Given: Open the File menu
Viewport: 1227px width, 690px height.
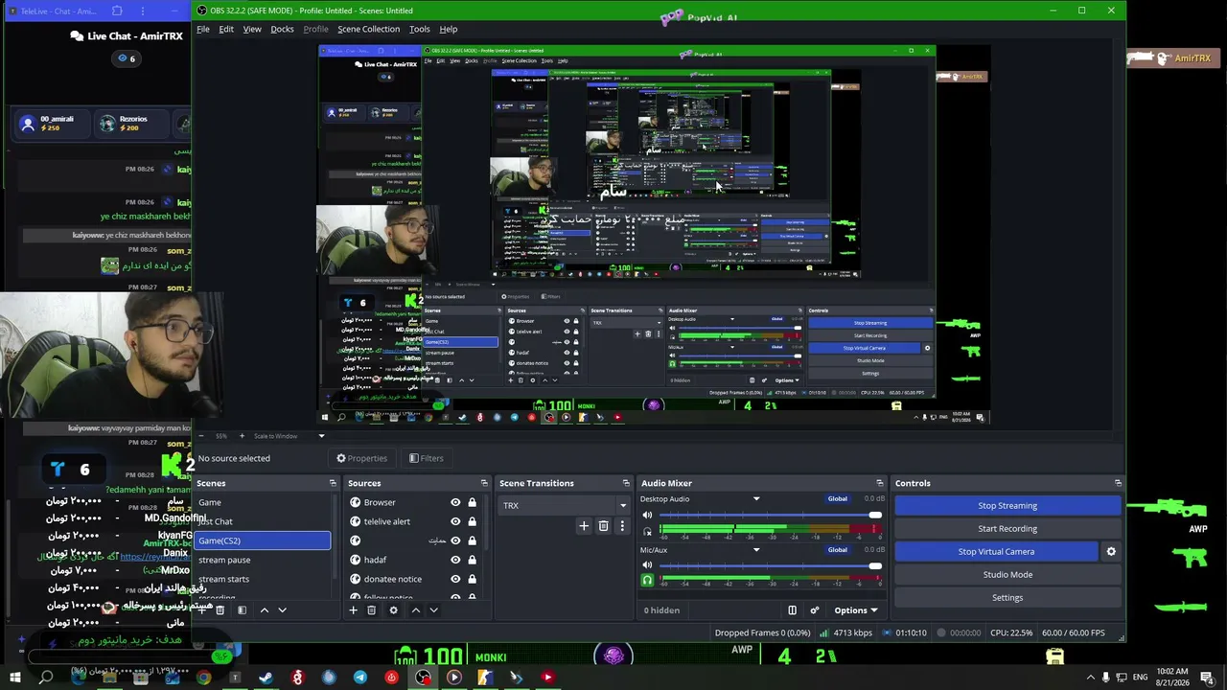Looking at the screenshot, I should [203, 29].
